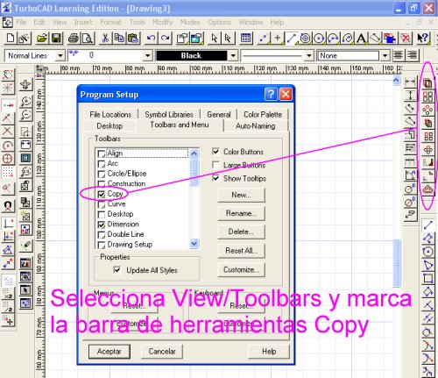Enable the Large Buttons checkbox
The image size is (438, 378).
pyautogui.click(x=215, y=165)
